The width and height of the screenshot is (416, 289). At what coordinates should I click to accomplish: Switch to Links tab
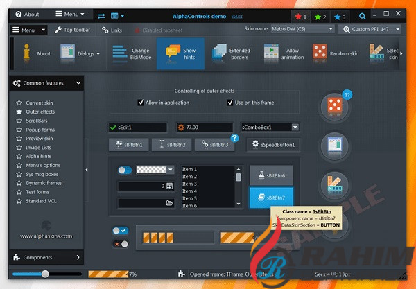click(112, 30)
